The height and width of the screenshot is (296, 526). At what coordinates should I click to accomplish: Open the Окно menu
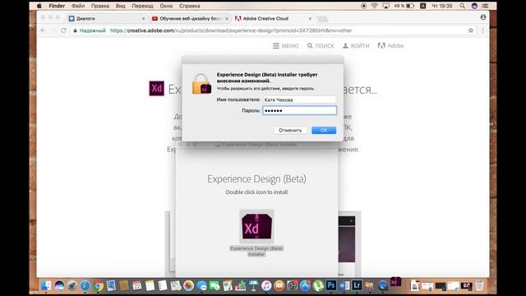point(166,6)
